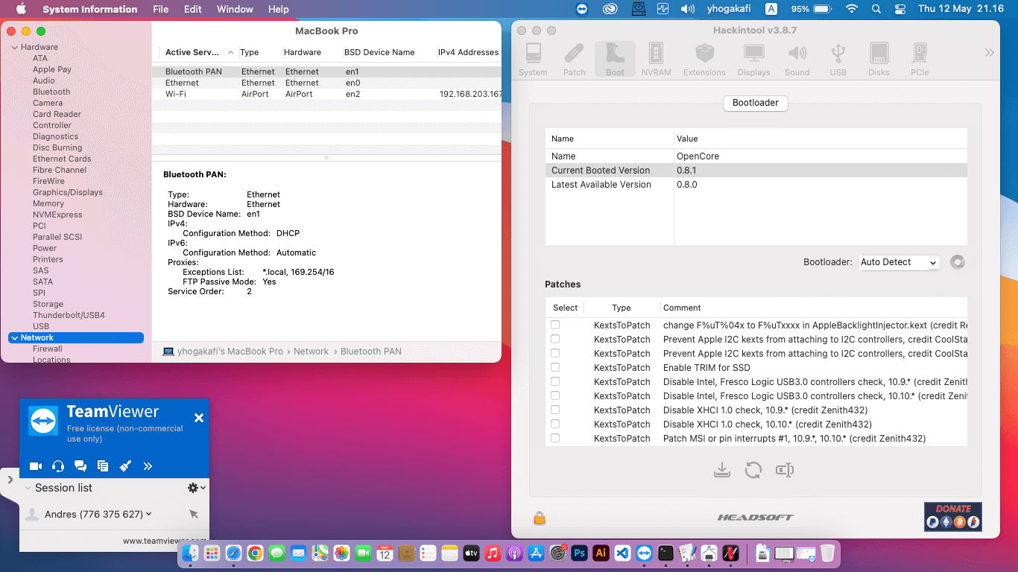Viewport: 1018px width, 572px height.
Task: Click the Donate button in Hackintool
Action: click(952, 517)
